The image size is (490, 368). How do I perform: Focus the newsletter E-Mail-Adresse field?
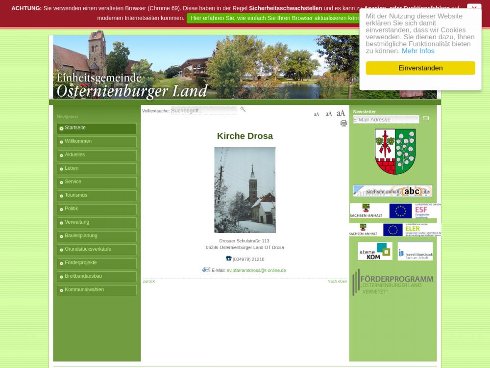pyautogui.click(x=386, y=119)
